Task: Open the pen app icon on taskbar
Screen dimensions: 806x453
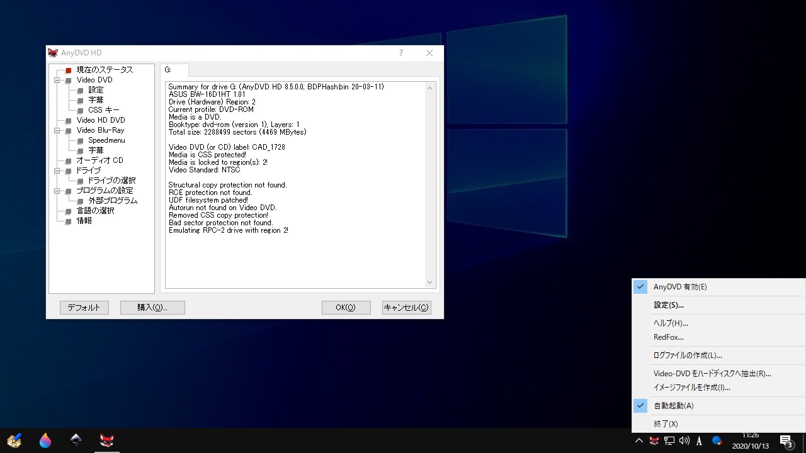Action: point(15,440)
